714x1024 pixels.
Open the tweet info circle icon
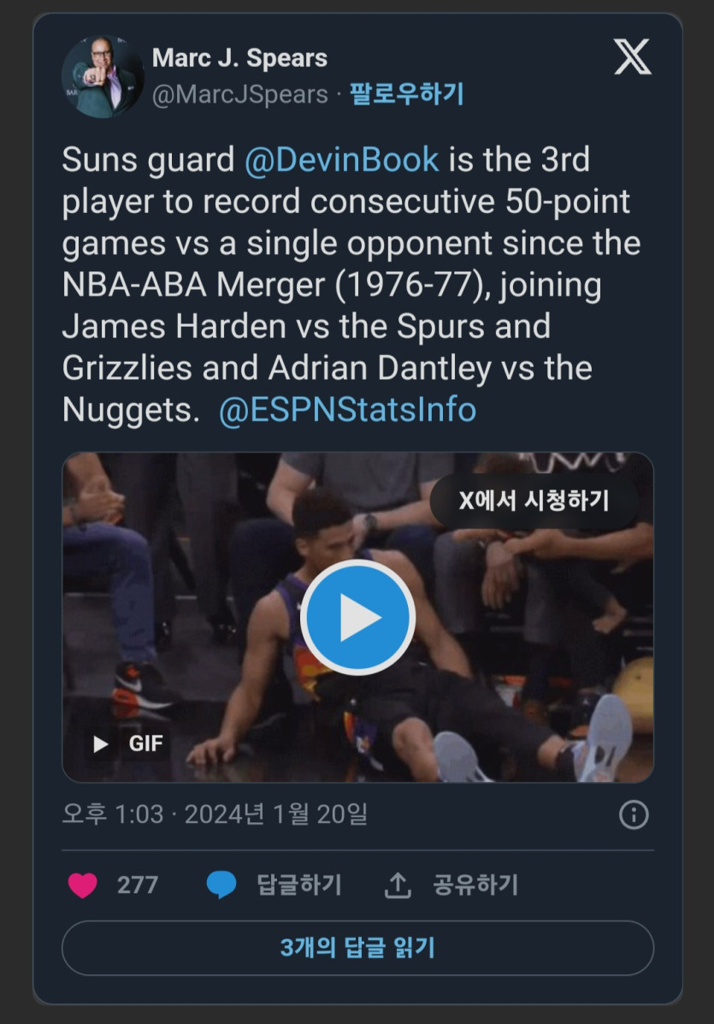pos(634,815)
